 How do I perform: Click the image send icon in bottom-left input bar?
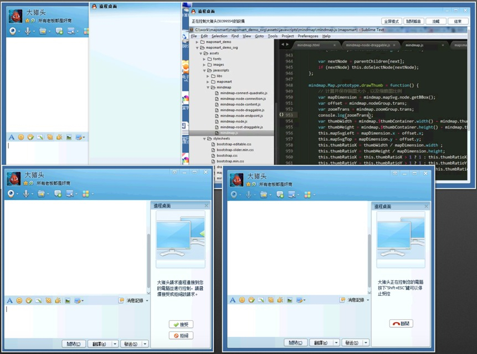pyautogui.click(x=68, y=300)
